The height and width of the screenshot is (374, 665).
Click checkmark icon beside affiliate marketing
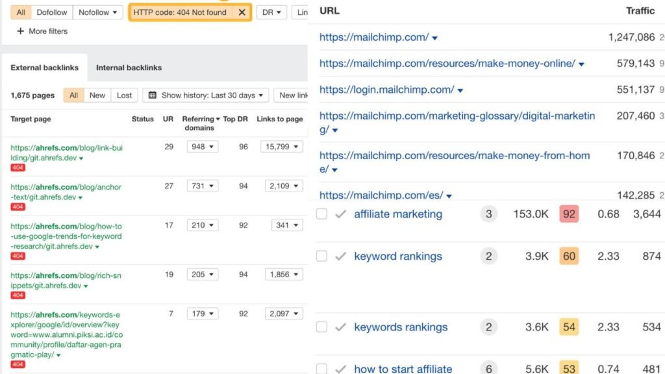340,214
